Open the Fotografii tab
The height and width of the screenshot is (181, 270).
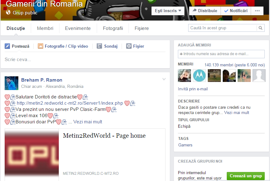point(113,28)
